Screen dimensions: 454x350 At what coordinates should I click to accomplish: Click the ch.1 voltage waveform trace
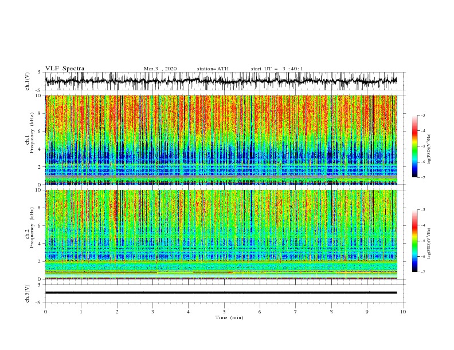(221, 81)
